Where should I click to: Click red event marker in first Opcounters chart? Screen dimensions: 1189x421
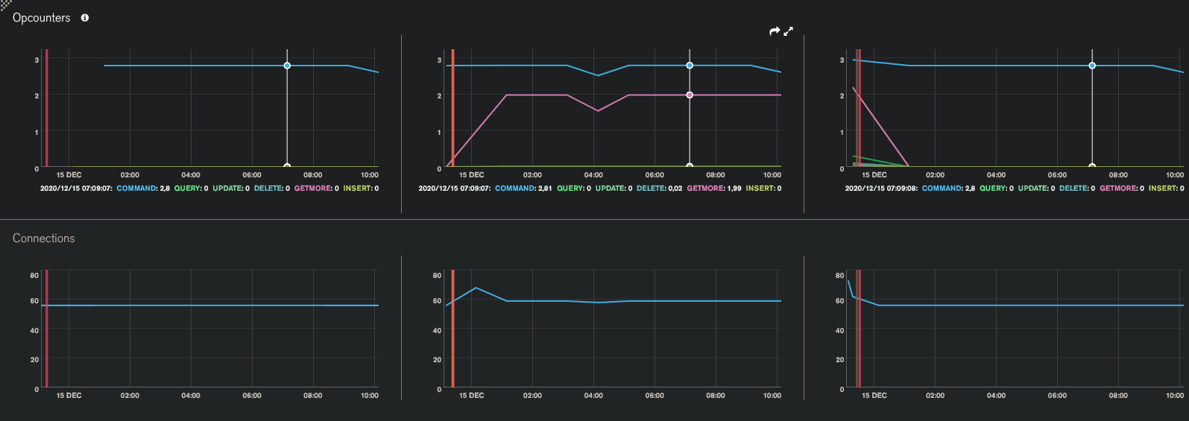tap(47, 108)
